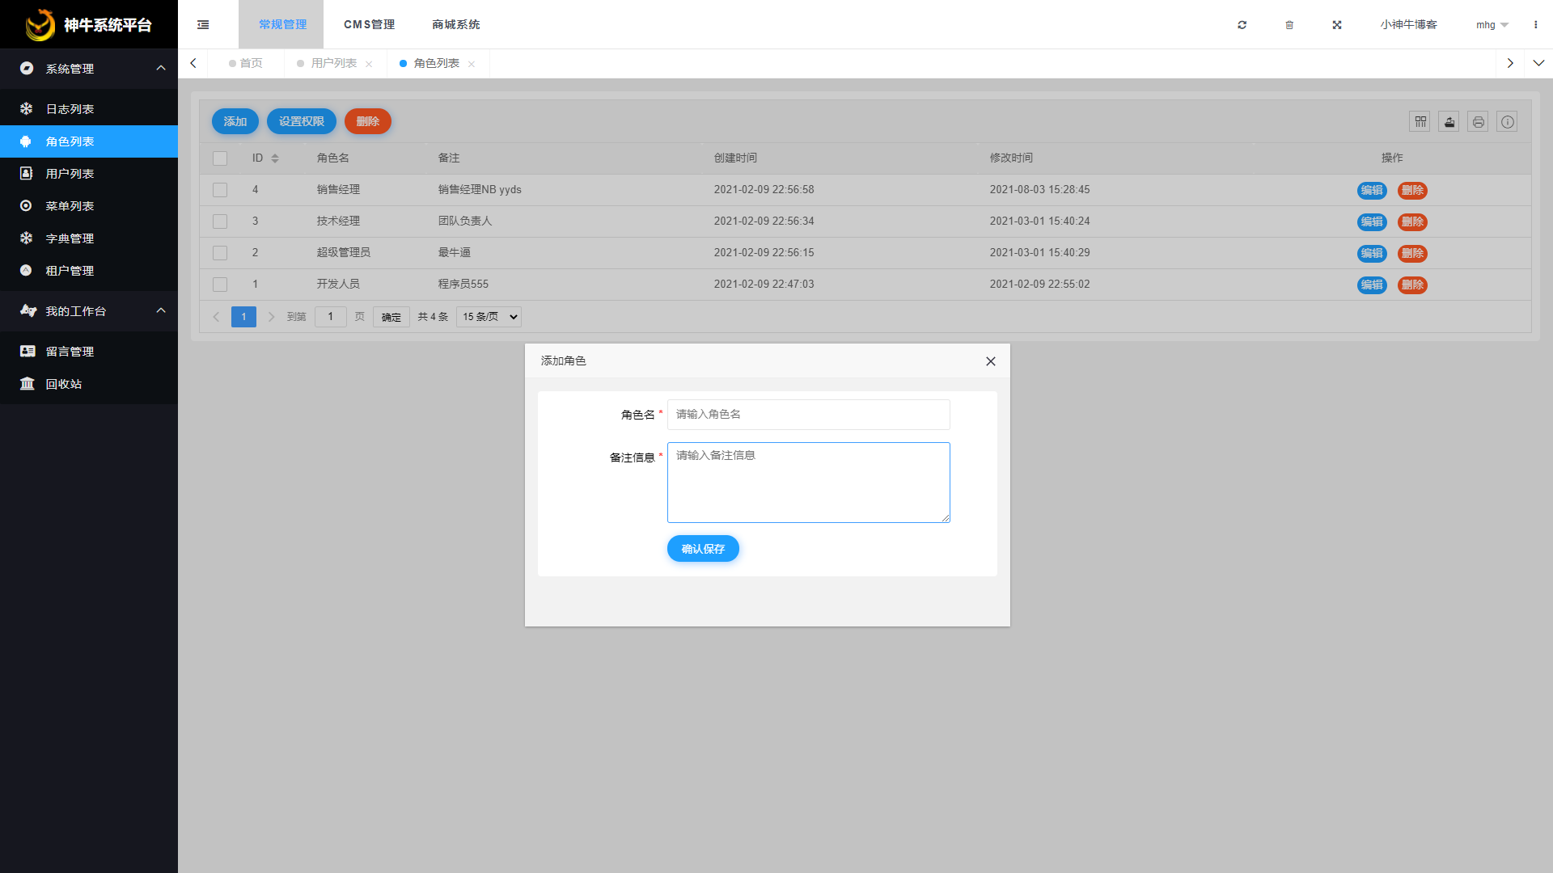
Task: Clear cache with the trash icon
Action: click(1289, 24)
